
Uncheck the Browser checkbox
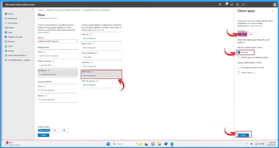click(239, 52)
